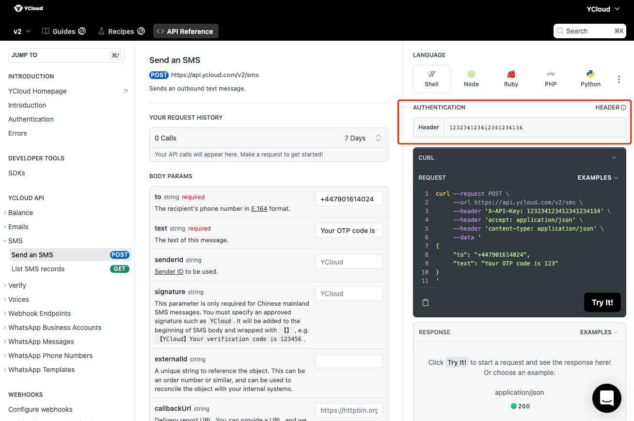
Task: Select the Shell language icon
Action: [431, 78]
